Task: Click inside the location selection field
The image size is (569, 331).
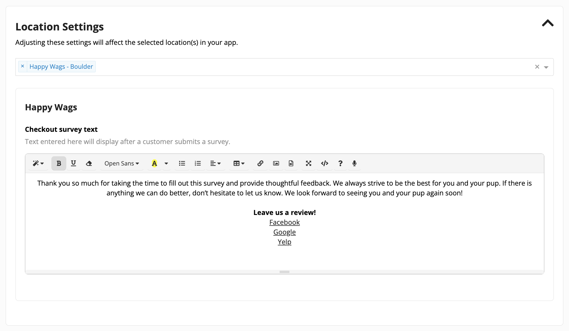Action: (x=284, y=67)
